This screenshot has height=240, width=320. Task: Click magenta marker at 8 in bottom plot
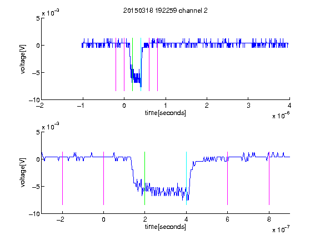click(269, 178)
